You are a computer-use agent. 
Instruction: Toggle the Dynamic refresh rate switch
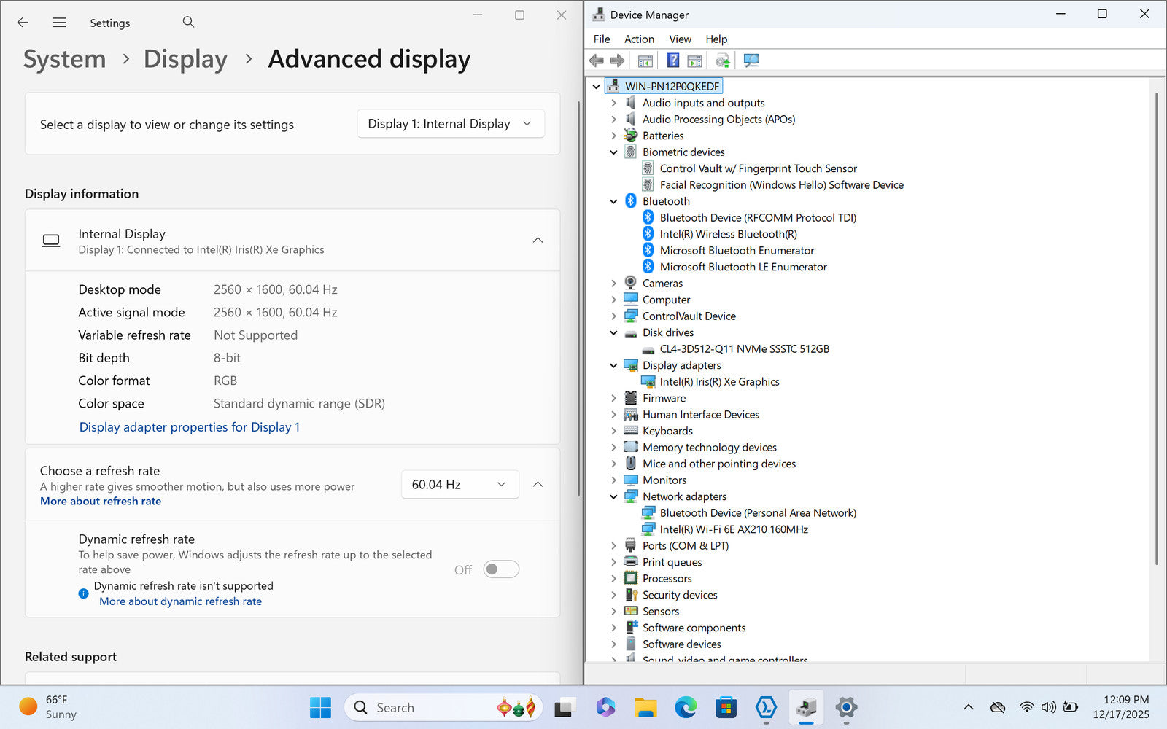[501, 569]
